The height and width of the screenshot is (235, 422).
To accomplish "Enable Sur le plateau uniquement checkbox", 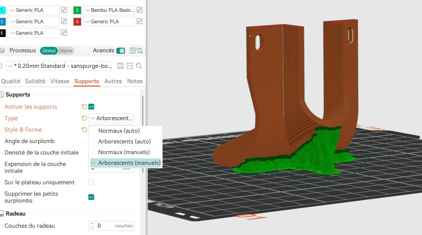I will click(x=91, y=182).
